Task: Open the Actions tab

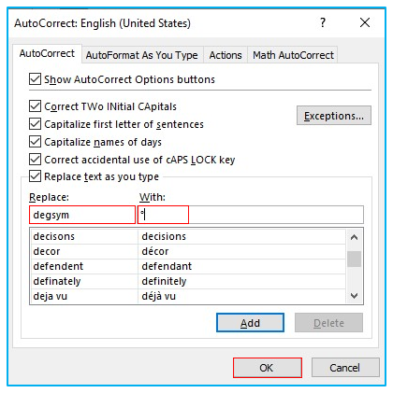Action: click(x=226, y=55)
